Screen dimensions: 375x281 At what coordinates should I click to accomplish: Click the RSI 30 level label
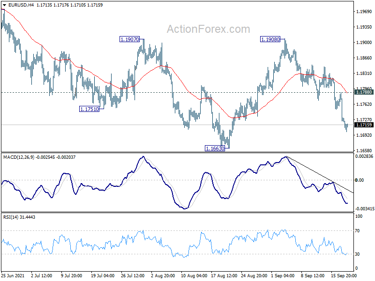357,254
